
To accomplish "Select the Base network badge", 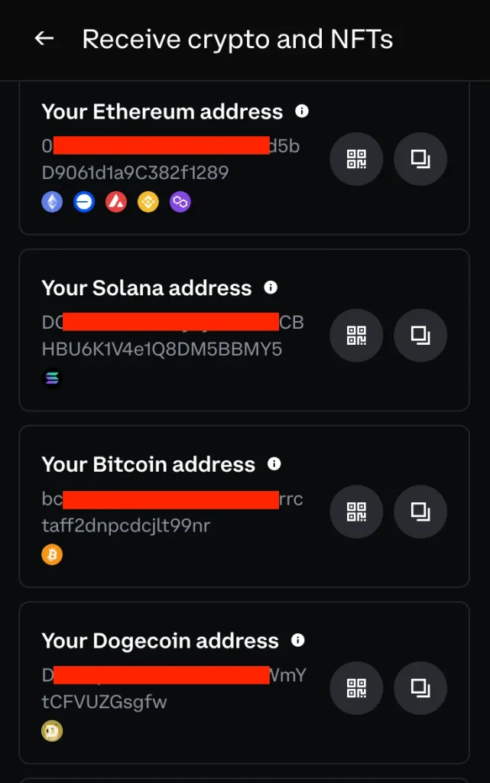I will click(x=84, y=202).
